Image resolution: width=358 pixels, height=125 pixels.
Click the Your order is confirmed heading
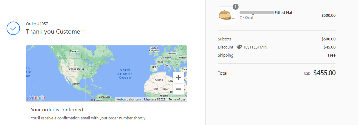(x=57, y=109)
